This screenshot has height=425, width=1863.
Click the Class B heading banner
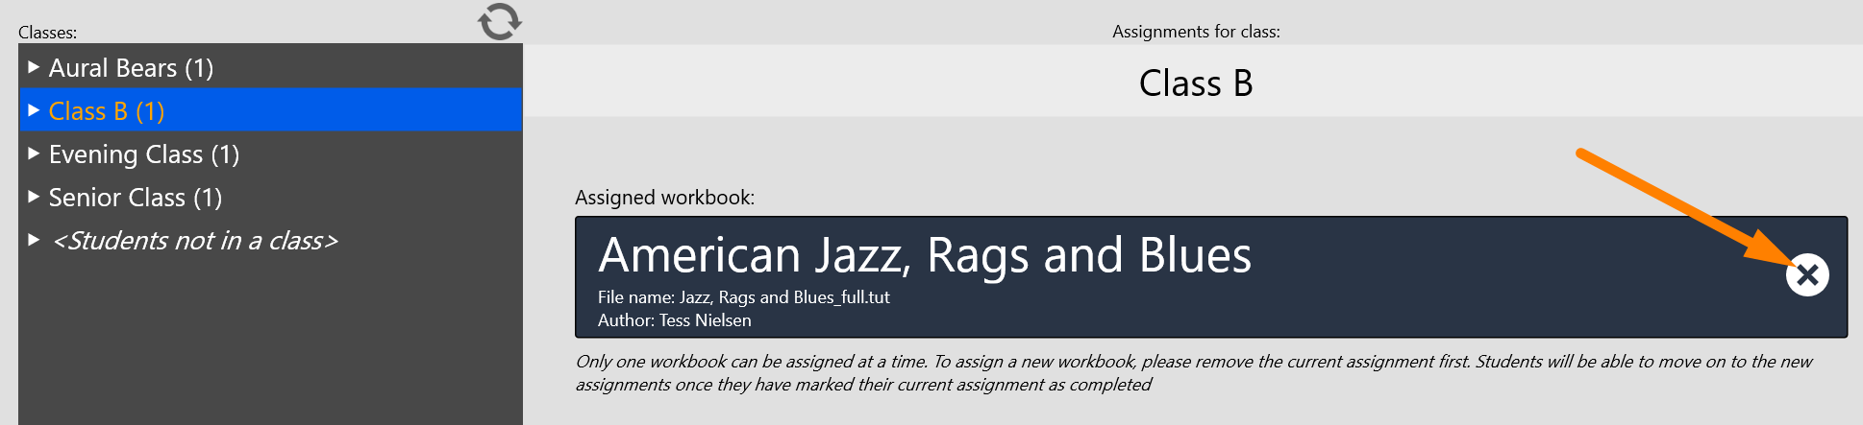(x=1196, y=83)
